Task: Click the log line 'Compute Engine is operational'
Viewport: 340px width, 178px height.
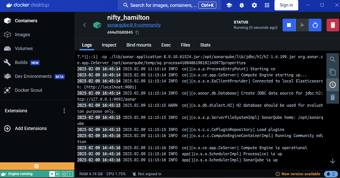Action: coord(192,148)
